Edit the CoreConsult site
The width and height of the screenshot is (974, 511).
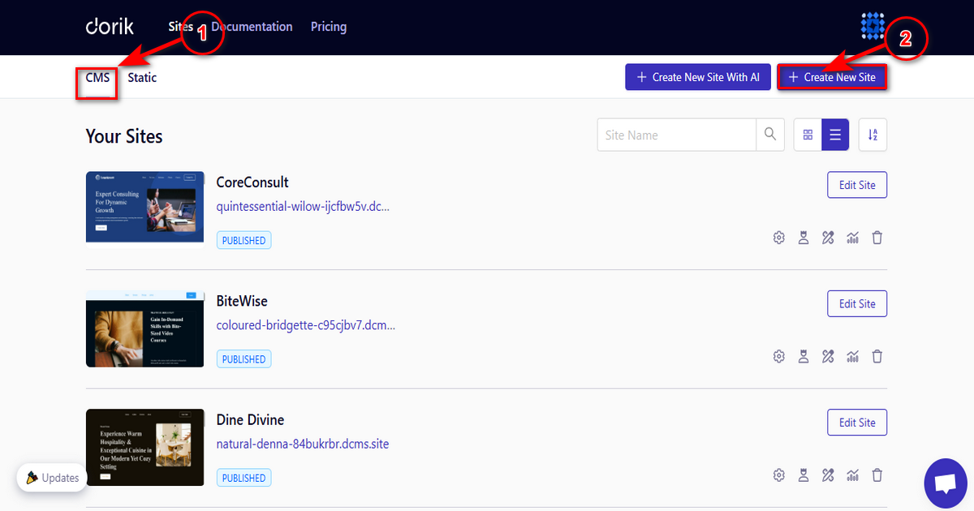click(857, 185)
